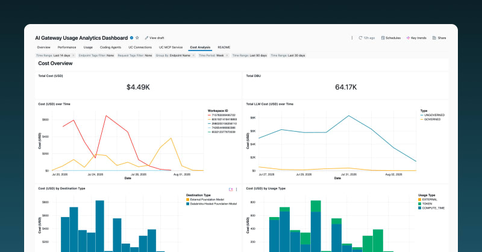Switch to the Coding Agents tab
This screenshot has width=482, height=252.
pyautogui.click(x=110, y=48)
